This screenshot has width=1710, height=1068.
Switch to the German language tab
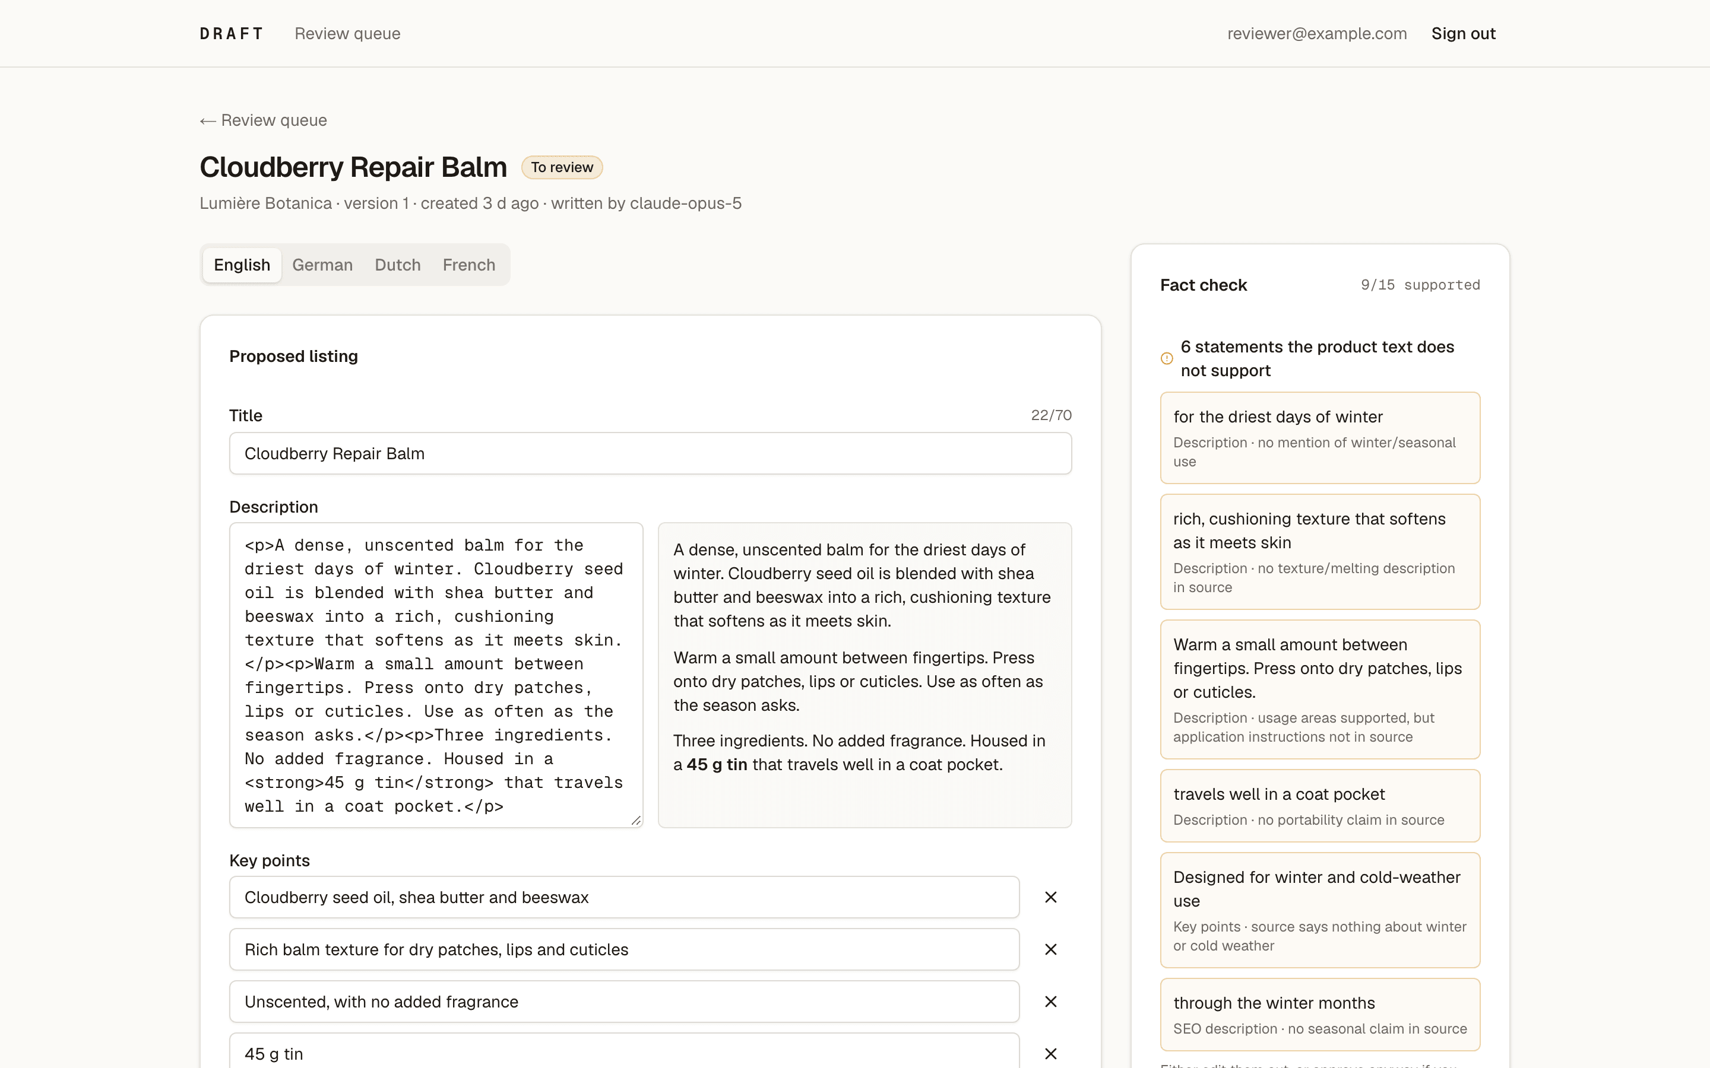click(322, 265)
